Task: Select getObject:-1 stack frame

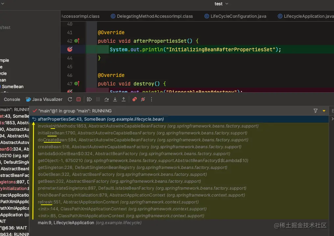Action: 179,160
